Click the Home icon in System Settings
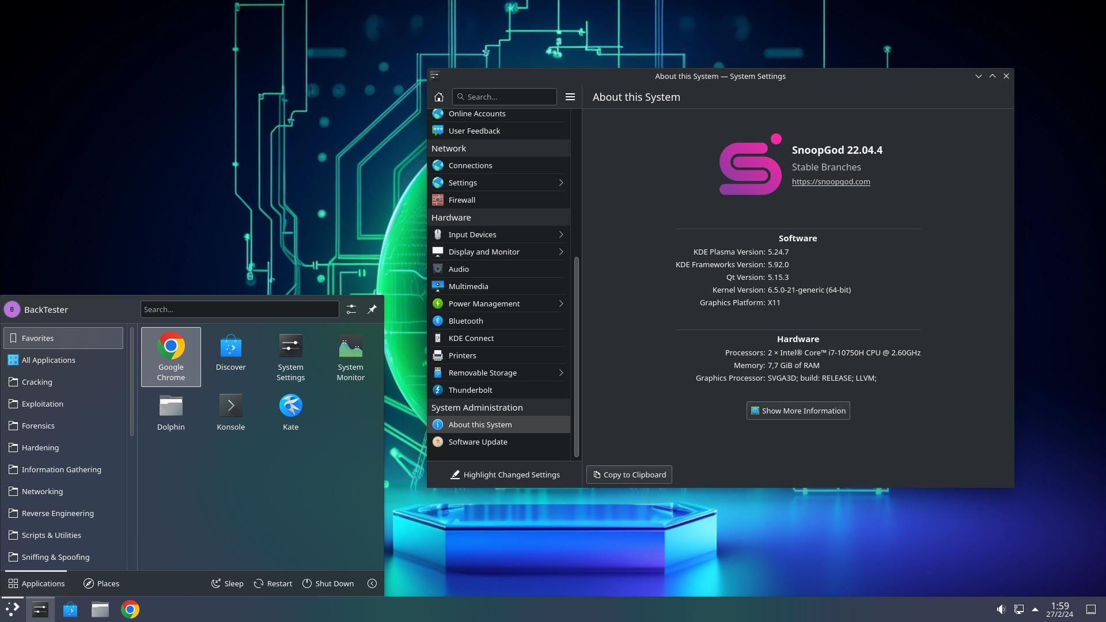The image size is (1106, 622). (x=439, y=97)
